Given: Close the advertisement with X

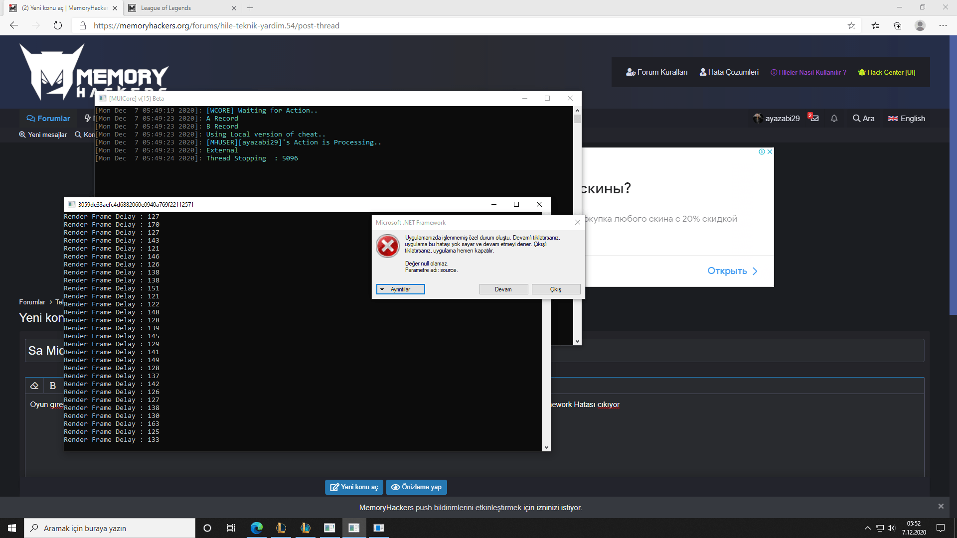Looking at the screenshot, I should [770, 152].
